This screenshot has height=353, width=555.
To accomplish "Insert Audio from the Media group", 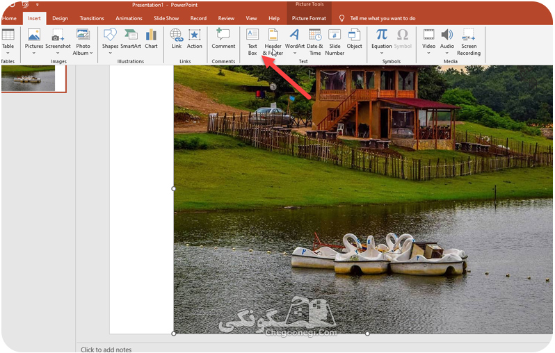I will (x=447, y=34).
